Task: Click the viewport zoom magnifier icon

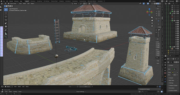Action: point(152,17)
